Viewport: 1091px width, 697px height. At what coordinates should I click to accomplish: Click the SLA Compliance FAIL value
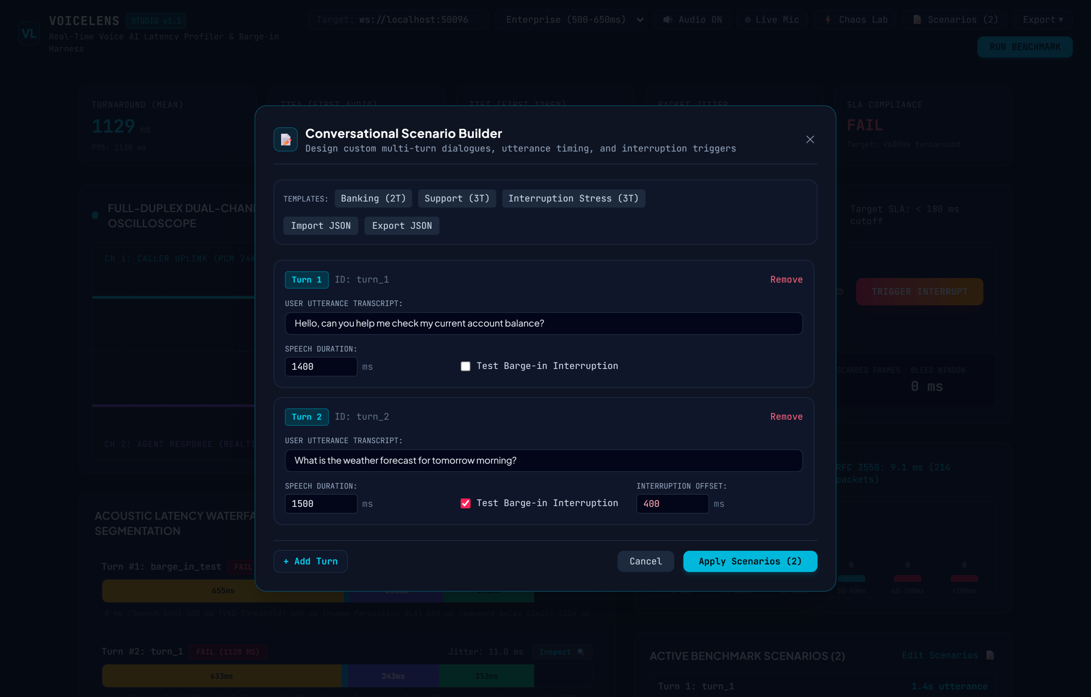tap(864, 125)
